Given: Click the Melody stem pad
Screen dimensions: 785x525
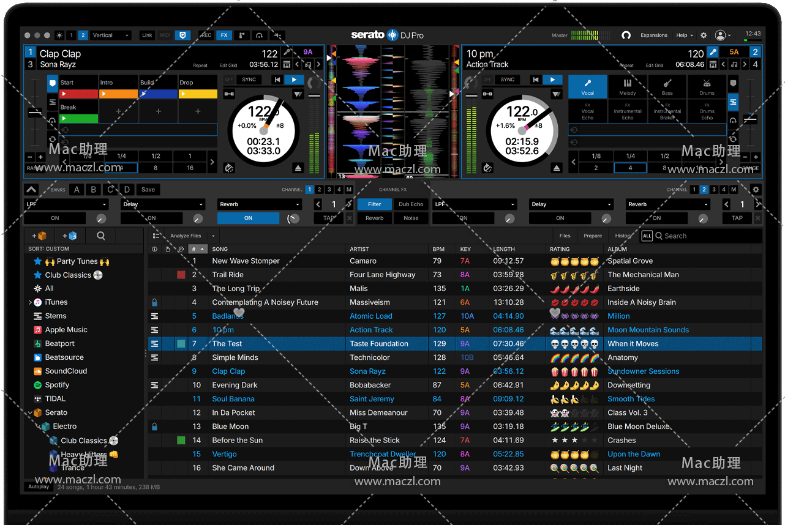Looking at the screenshot, I should pos(627,86).
